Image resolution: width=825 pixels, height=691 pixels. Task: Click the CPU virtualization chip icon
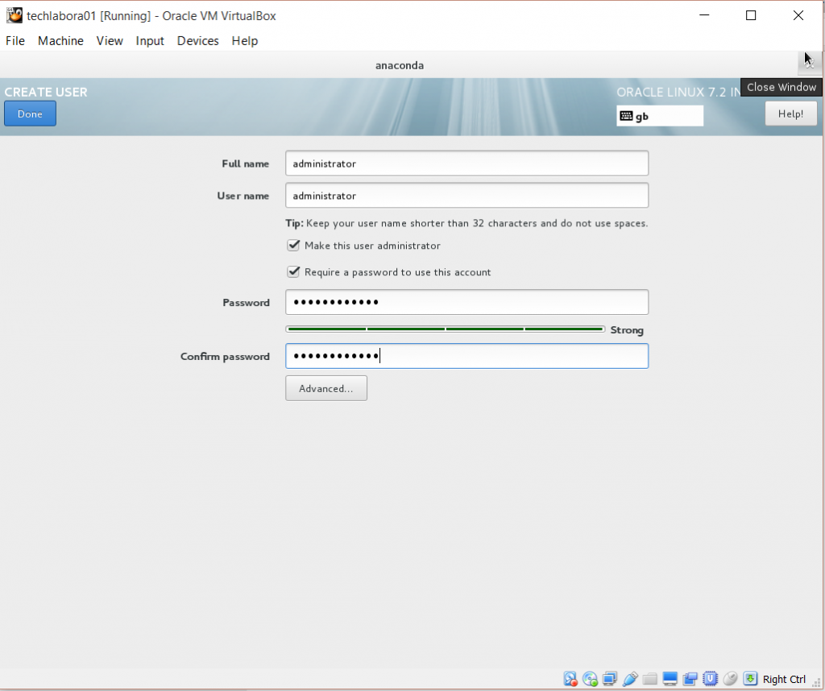(x=710, y=679)
